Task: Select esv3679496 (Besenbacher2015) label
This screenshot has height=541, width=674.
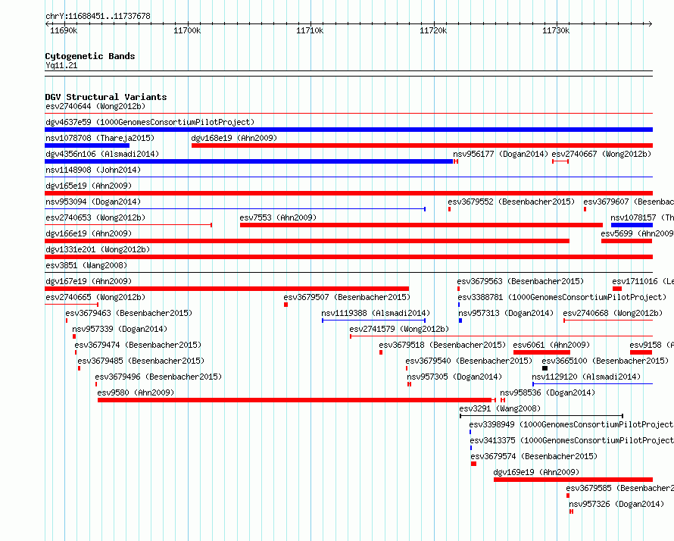Action: click(158, 377)
